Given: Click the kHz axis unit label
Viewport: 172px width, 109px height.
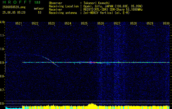Looking at the screenshot, I should click(x=2, y=22).
